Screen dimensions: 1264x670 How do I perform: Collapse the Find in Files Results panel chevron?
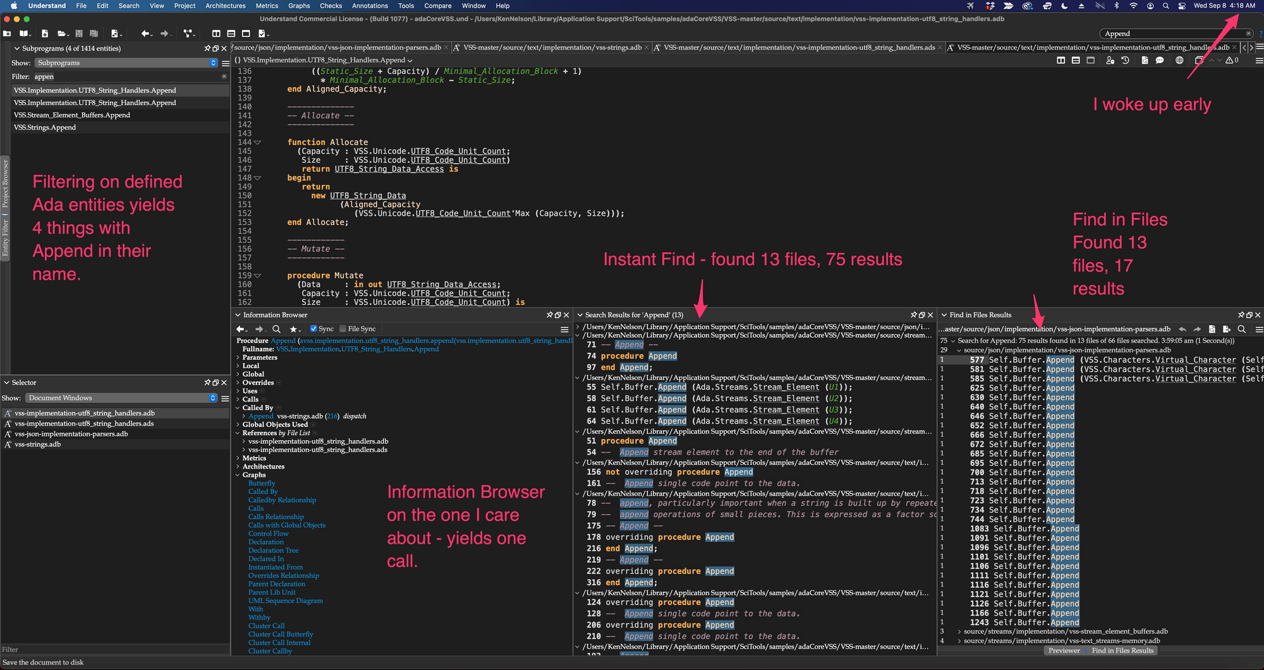[x=944, y=315]
